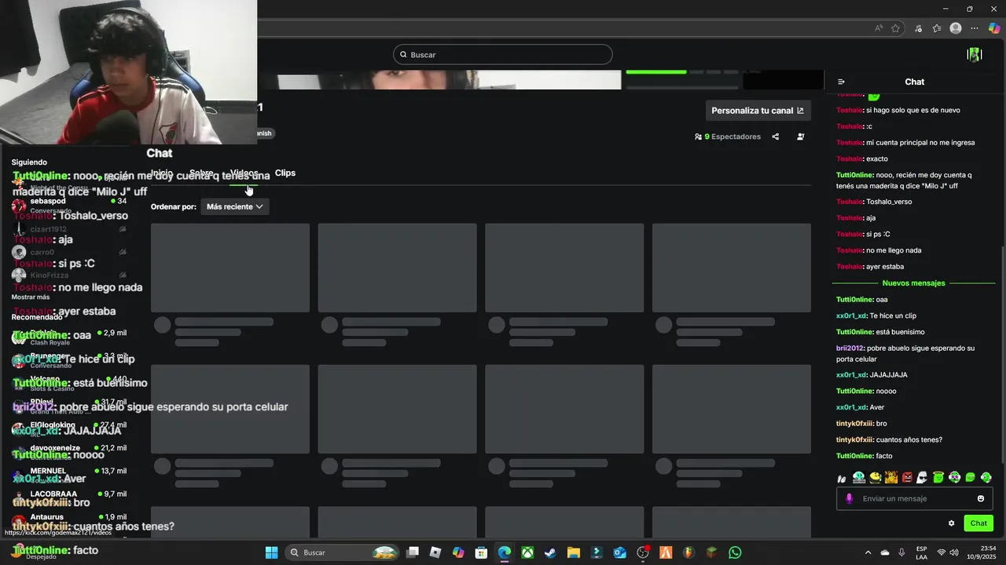Insert the sunglasses ghost emote
The height and width of the screenshot is (565, 1006).
point(922,477)
